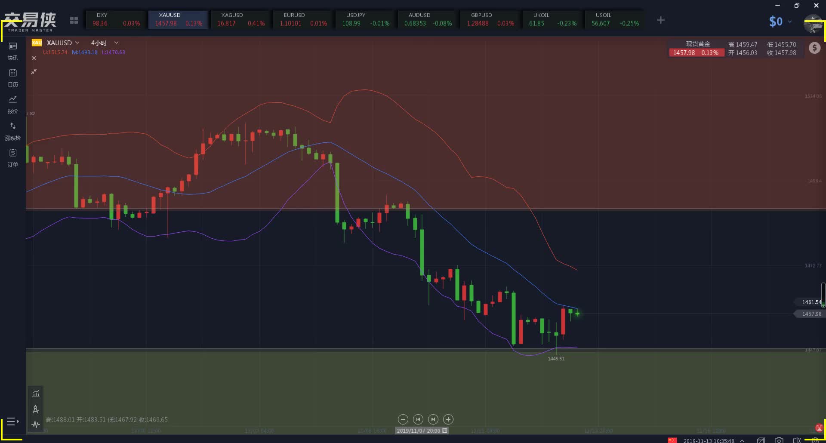The width and height of the screenshot is (826, 443).
Task: Select the compass drawing tools icon
Action: (36, 409)
